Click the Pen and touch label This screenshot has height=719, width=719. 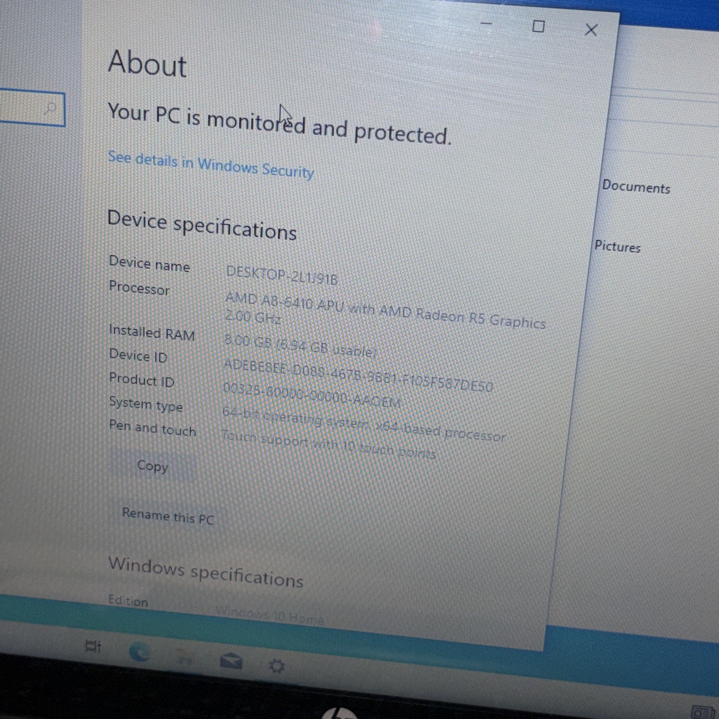152,428
